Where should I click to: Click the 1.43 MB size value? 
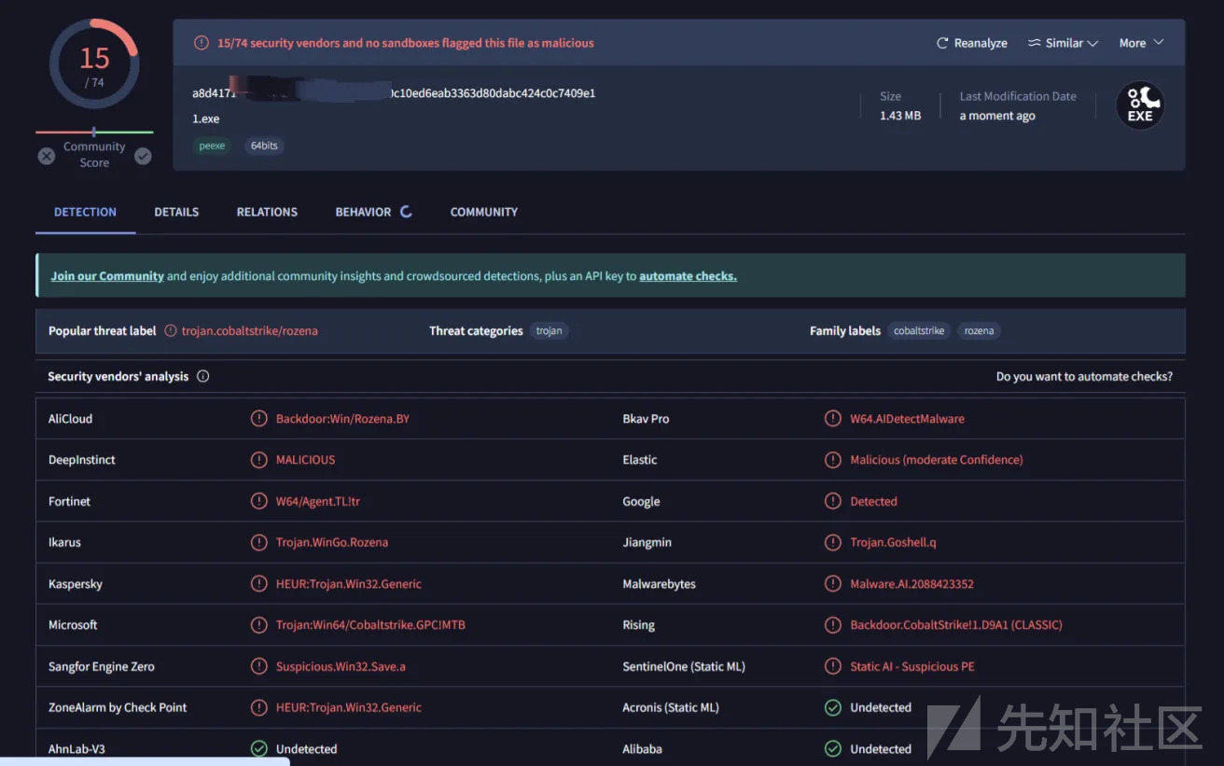(900, 116)
